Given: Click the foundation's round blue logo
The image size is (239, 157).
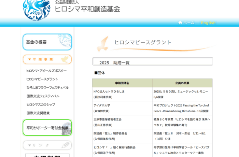Looking at the screenshot, I should point(37,10).
